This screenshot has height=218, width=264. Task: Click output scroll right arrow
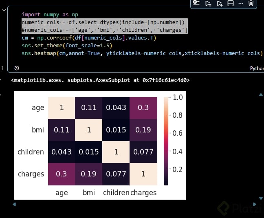tap(255, 205)
